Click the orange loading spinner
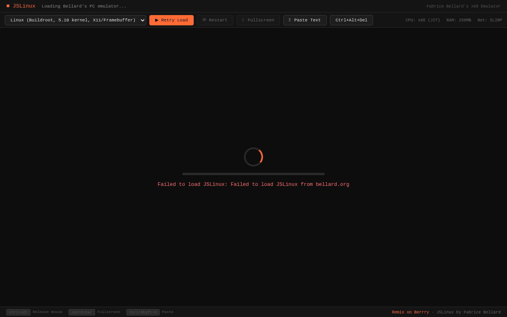 pyautogui.click(x=253, y=157)
